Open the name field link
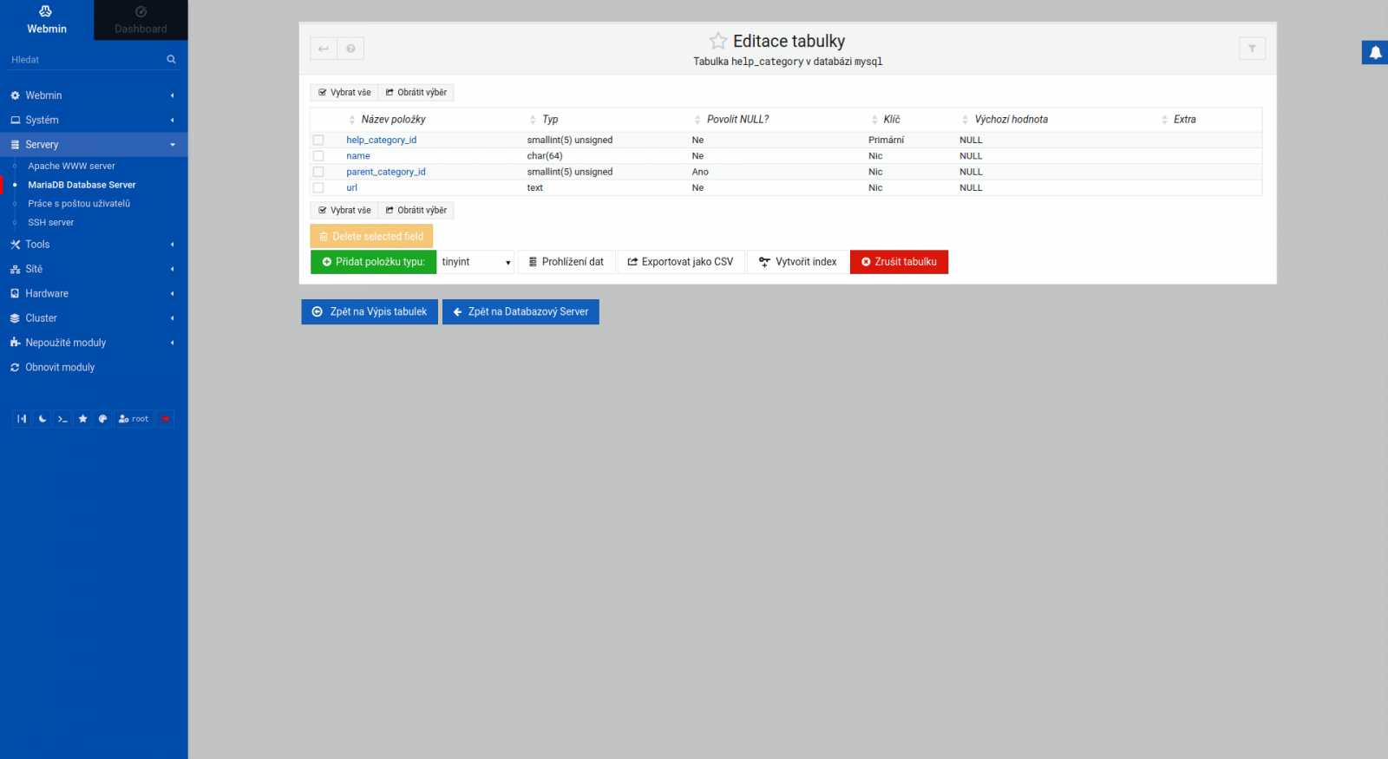The height and width of the screenshot is (759, 1388). pyautogui.click(x=358, y=156)
